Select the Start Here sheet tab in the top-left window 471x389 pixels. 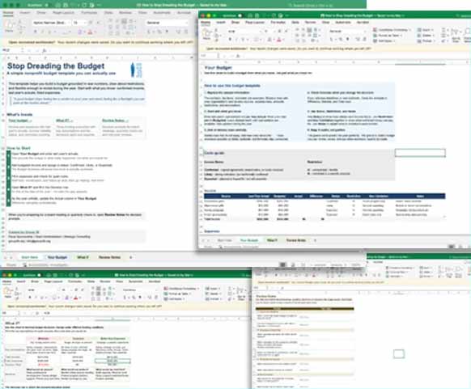(30, 257)
